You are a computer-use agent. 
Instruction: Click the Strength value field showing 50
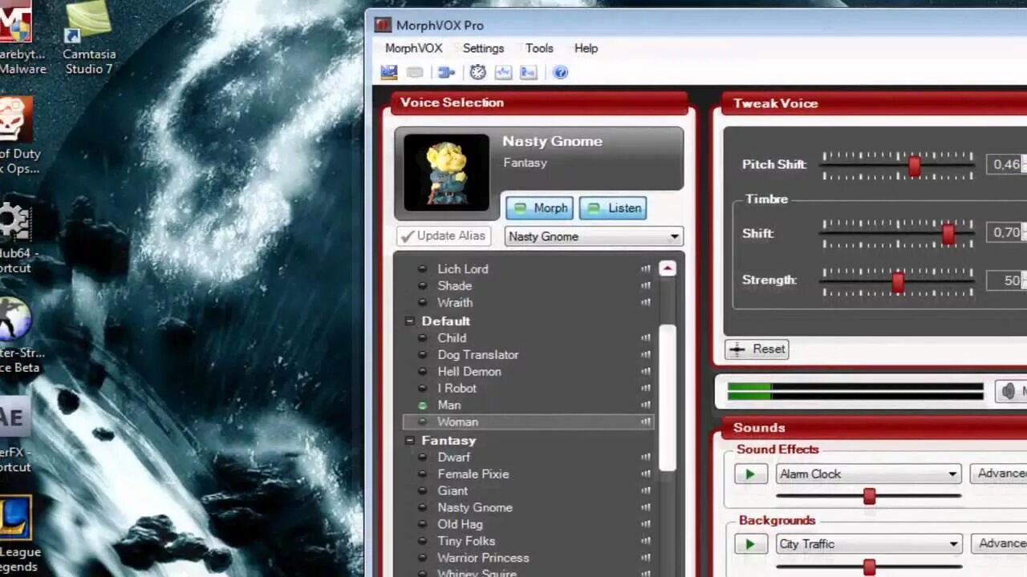[1006, 280]
